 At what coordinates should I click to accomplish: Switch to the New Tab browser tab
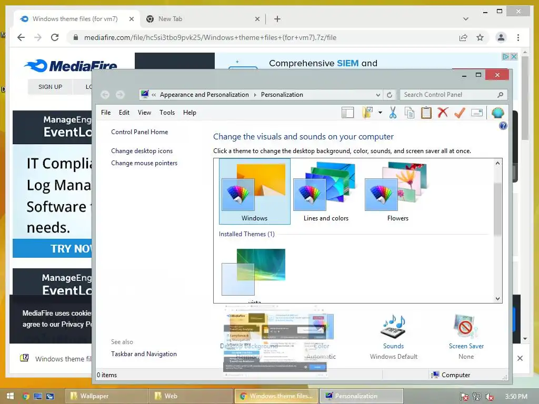tap(203, 19)
